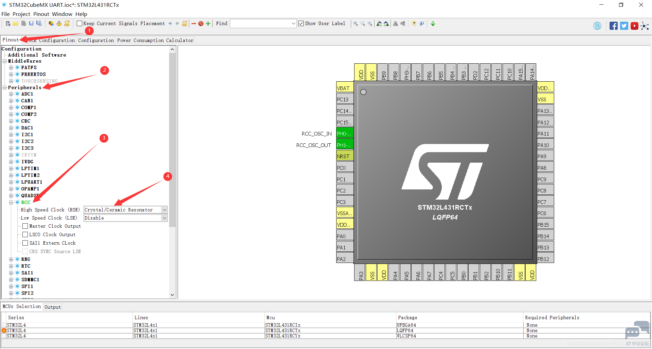Image resolution: width=652 pixels, height=349 pixels.
Task: Click the Twitter bird icon
Action: point(624,26)
